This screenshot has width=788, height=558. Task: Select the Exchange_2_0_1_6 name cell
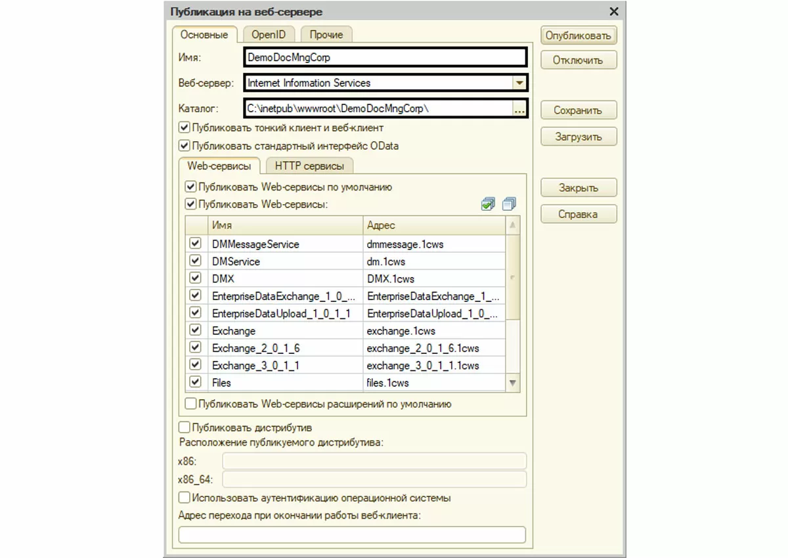[285, 348]
